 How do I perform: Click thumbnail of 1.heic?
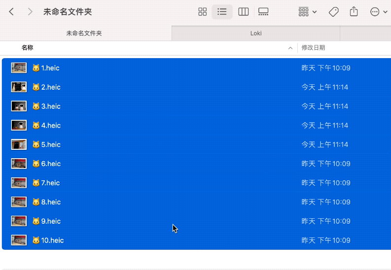pyautogui.click(x=19, y=68)
